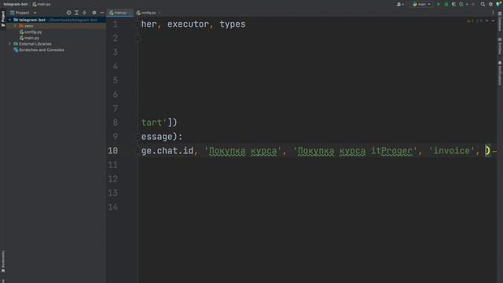Open user account dropdown arrow
This screenshot has width=503, height=283.
[x=403, y=5]
